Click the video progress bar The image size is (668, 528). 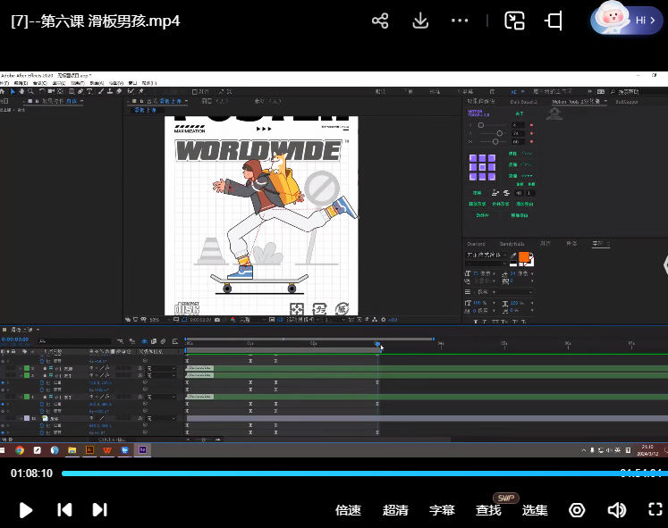click(358, 474)
